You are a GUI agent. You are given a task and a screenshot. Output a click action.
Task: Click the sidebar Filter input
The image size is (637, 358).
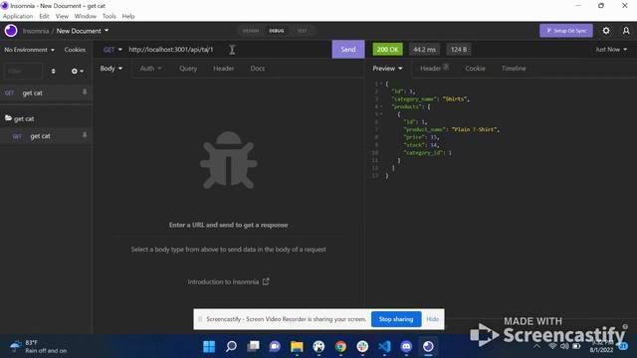click(23, 71)
